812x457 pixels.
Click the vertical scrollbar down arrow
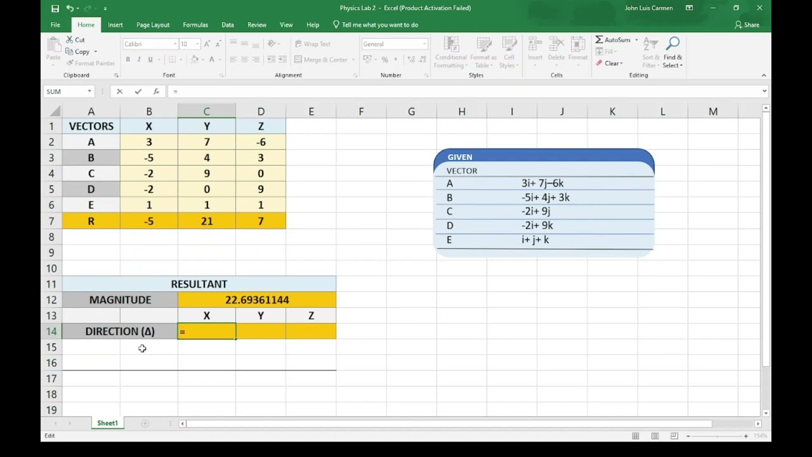click(x=766, y=413)
